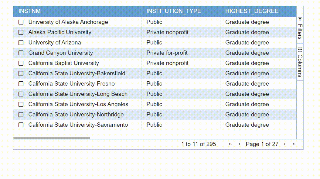Image resolution: width=320 pixels, height=179 pixels.
Task: Select the Grand Canyon University row checkbox
Action: (21, 53)
